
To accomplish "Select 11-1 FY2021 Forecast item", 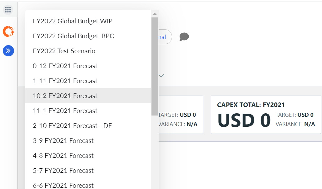I will 88,111.
